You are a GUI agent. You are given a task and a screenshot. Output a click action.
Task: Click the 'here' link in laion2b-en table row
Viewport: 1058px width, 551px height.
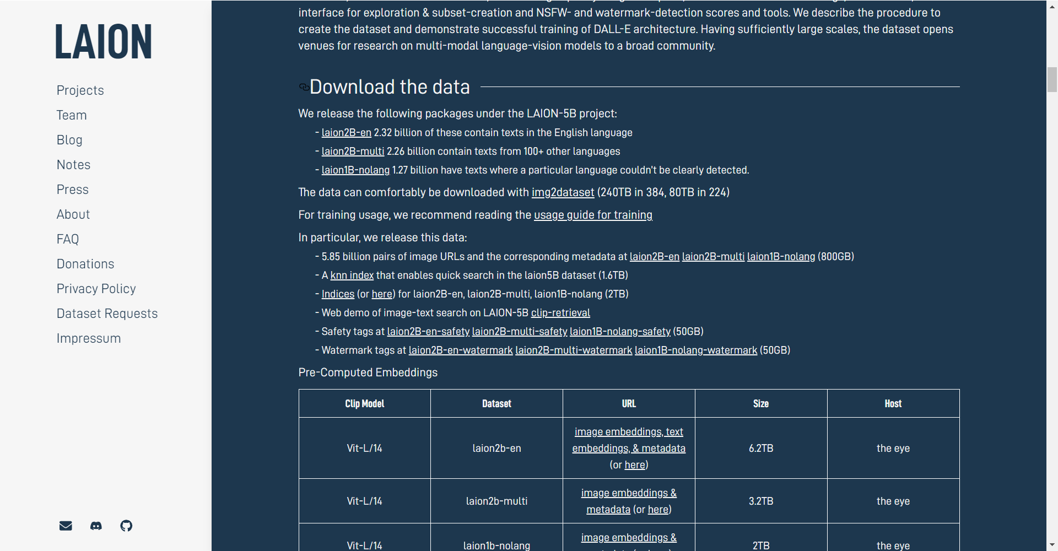pos(635,465)
